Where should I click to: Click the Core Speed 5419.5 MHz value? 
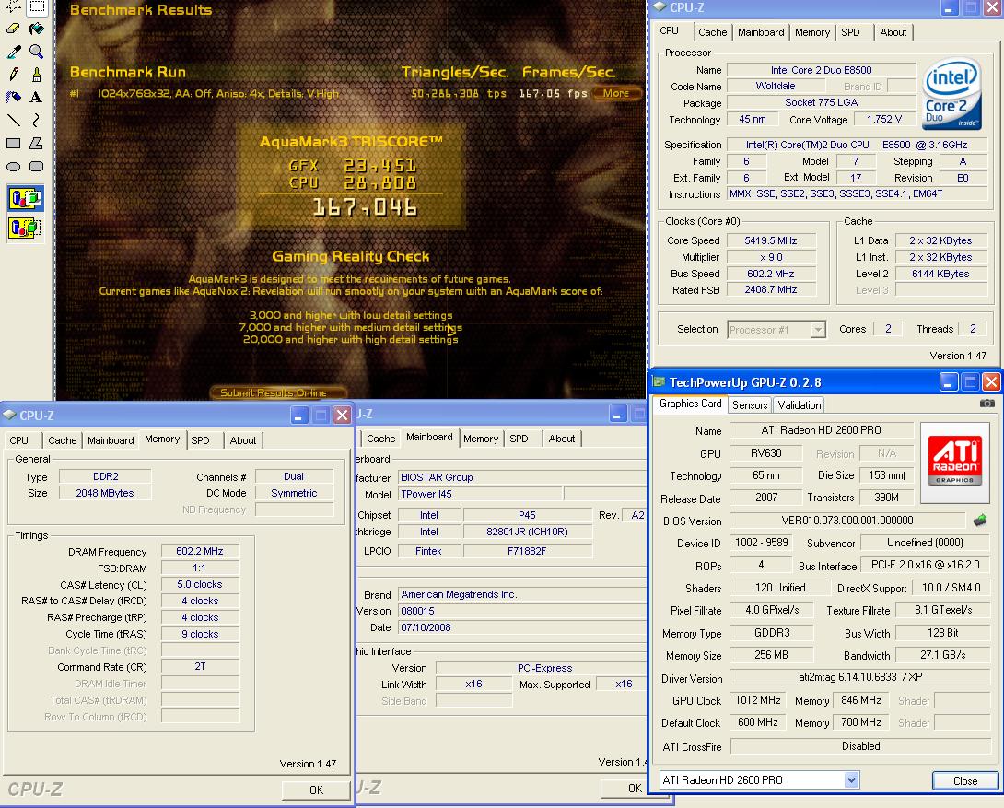[x=771, y=240]
